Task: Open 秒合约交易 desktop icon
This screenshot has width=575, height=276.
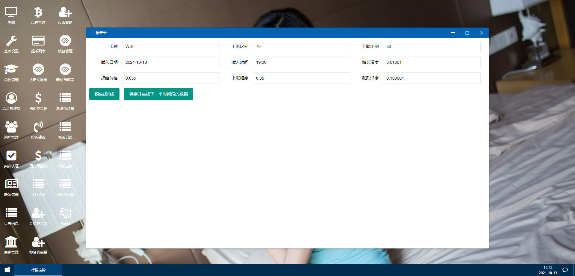Action: point(38,245)
